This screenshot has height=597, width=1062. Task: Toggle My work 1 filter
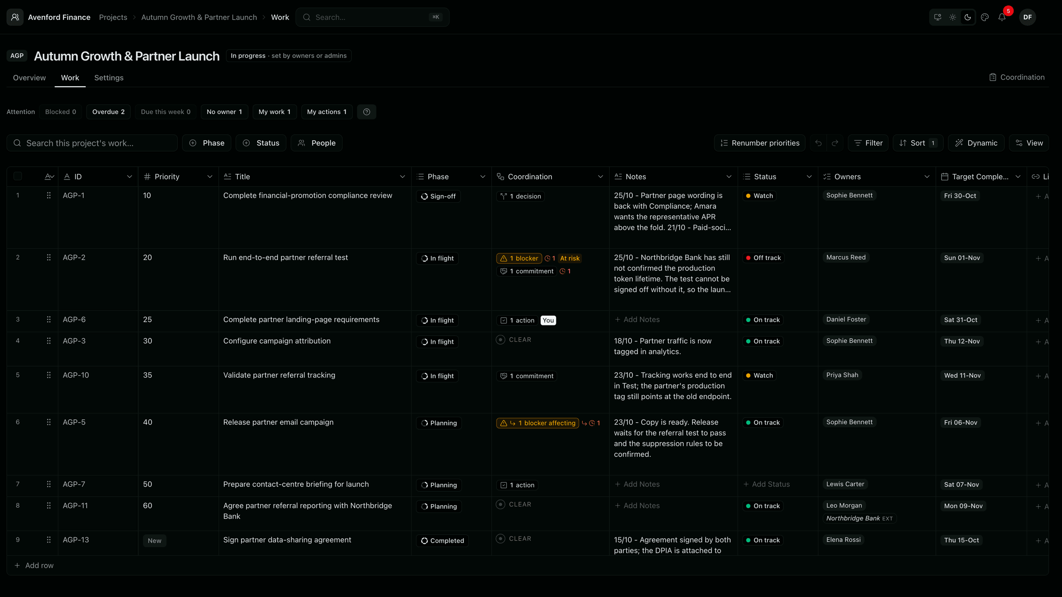tap(274, 112)
